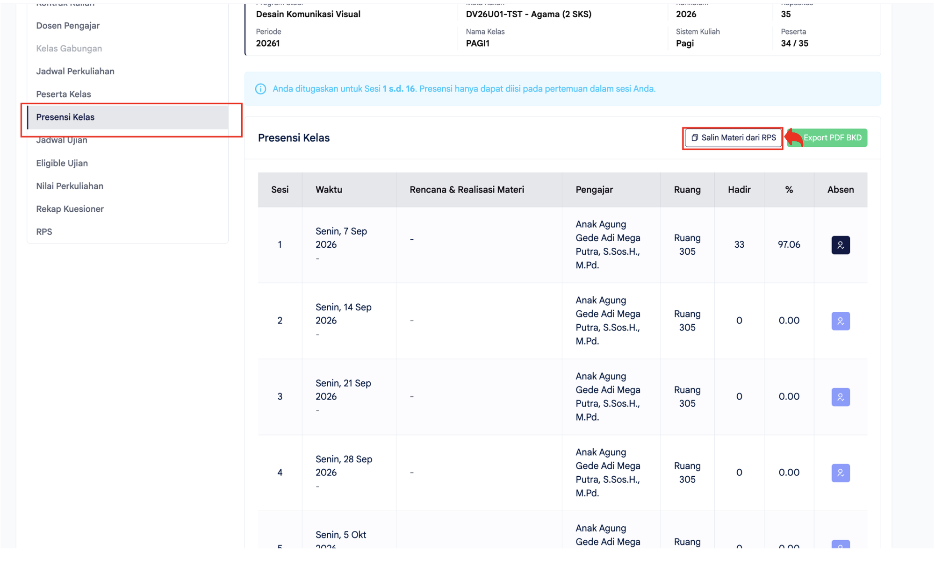
Task: Click the Sistem Kuliah value Pagi
Action: pyautogui.click(x=684, y=43)
